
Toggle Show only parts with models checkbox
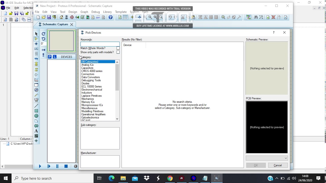118,52
